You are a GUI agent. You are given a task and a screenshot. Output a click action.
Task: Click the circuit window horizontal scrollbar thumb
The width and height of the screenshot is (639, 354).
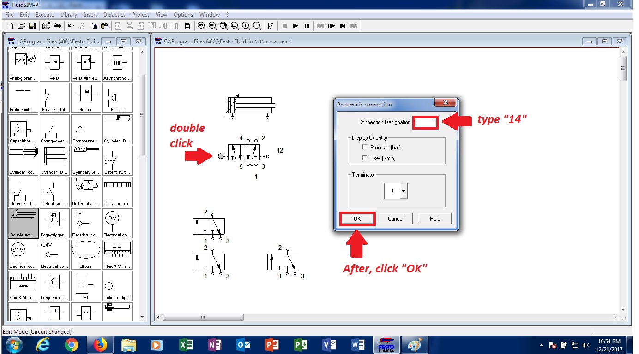click(x=203, y=317)
